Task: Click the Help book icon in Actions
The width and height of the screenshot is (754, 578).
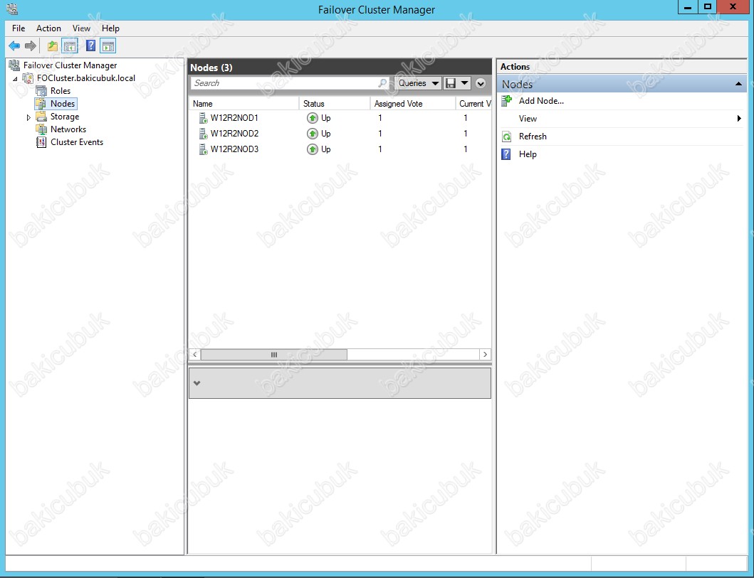Action: 506,154
